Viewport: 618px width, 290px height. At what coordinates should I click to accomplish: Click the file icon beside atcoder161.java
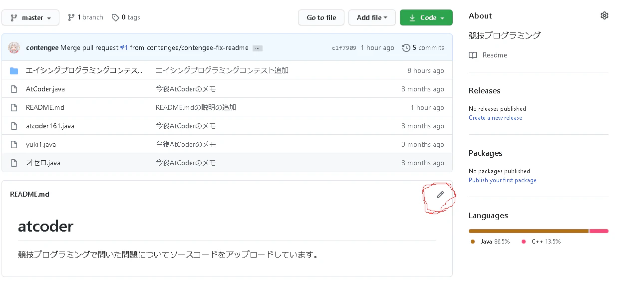[14, 126]
